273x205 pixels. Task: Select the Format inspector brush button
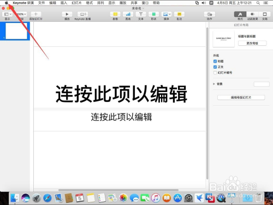click(x=240, y=14)
